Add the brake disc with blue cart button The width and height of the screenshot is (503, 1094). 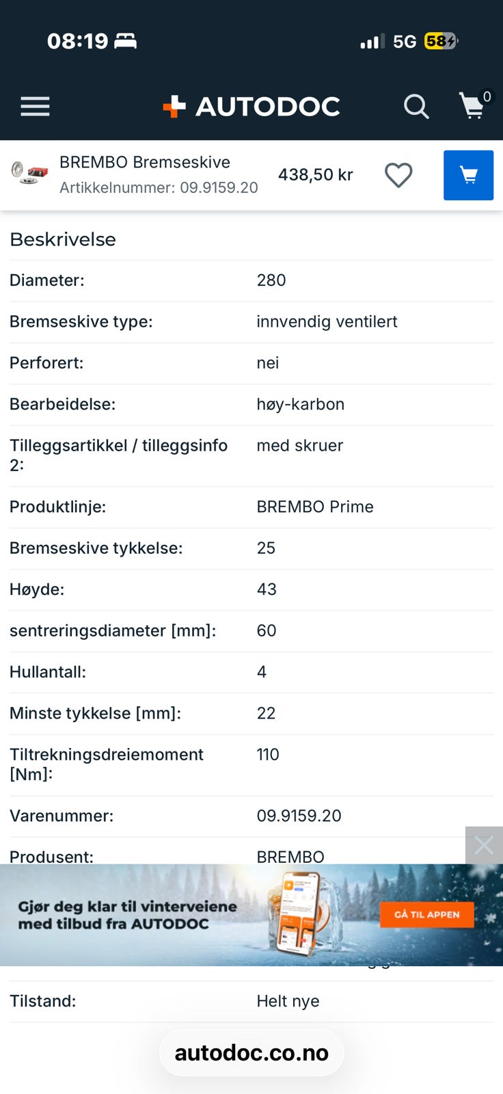tap(468, 175)
